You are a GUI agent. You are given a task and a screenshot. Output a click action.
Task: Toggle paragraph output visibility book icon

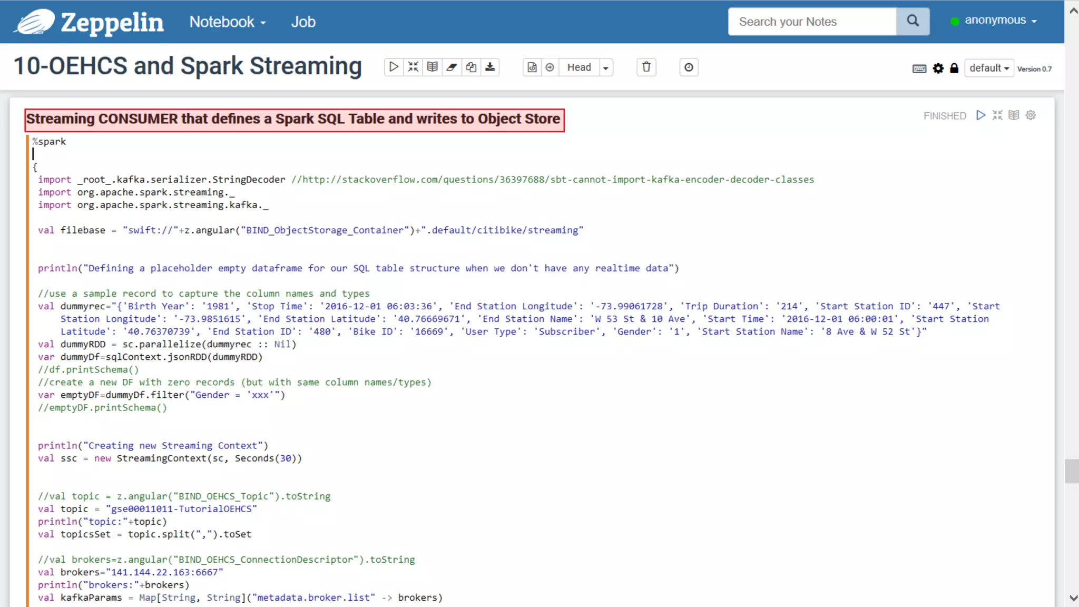[x=1014, y=115]
